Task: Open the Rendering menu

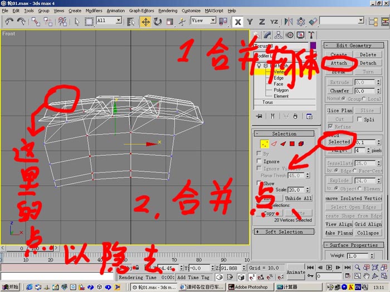Action: (x=168, y=11)
